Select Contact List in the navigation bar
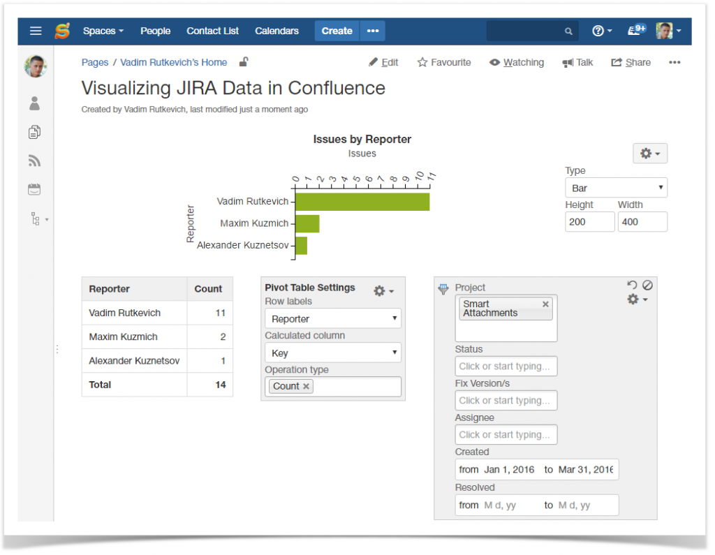The height and width of the screenshot is (555, 715). [212, 31]
